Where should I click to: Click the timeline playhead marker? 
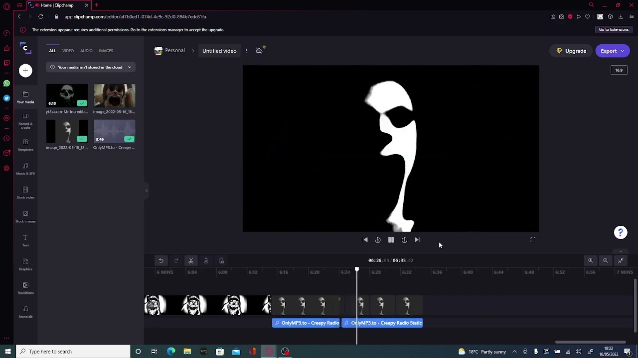357,269
